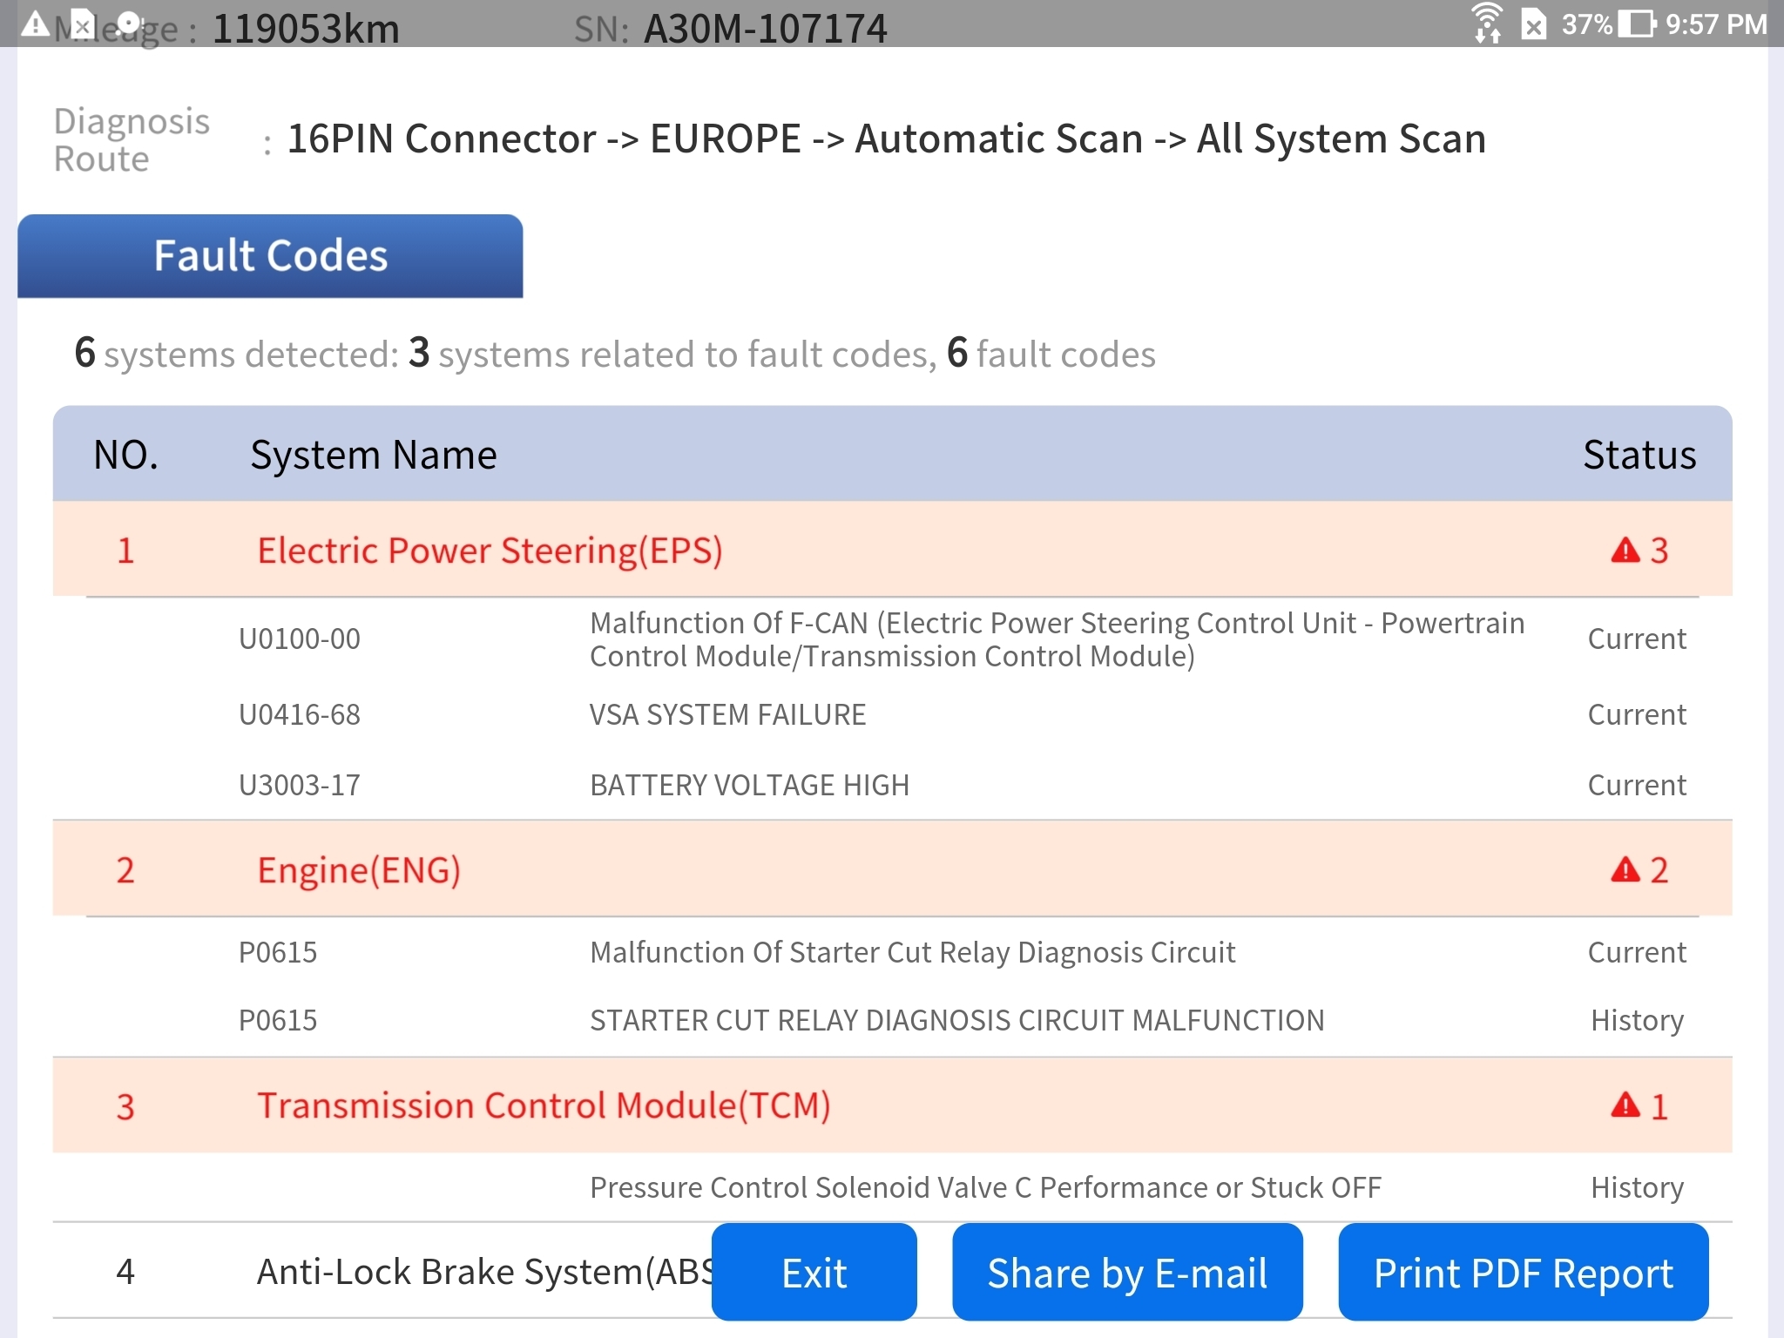Screen dimensions: 1784x1338
Task: Click Print PDF Report button
Action: coord(1523,1273)
